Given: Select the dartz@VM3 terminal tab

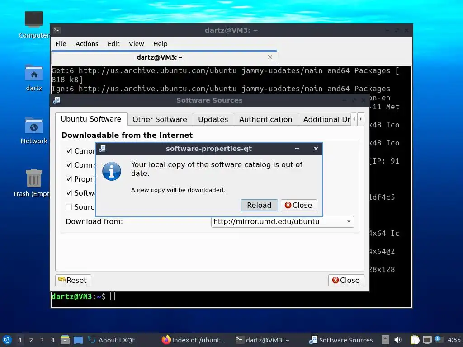Looking at the screenshot, I should [164, 57].
